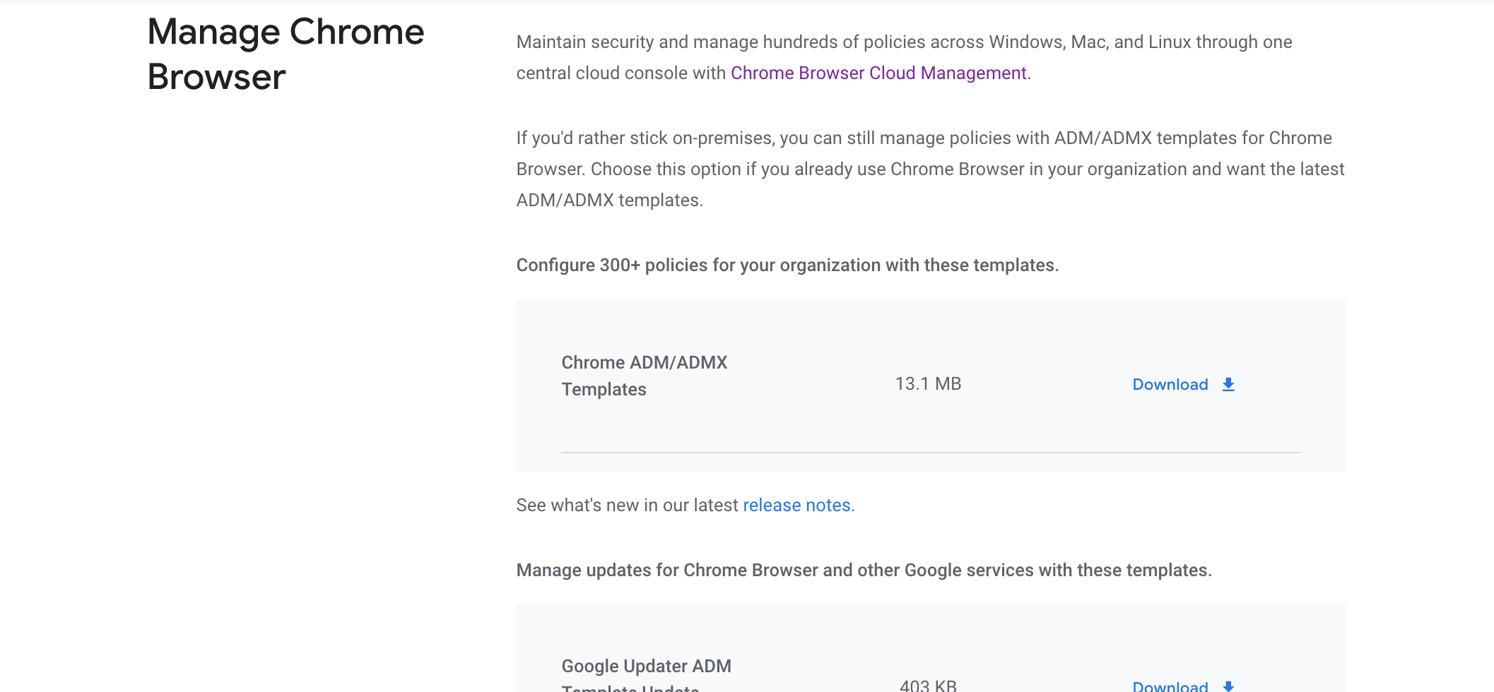Click the 'Configure 300+ policies' bold sentence
This screenshot has height=692, width=1494.
(787, 265)
